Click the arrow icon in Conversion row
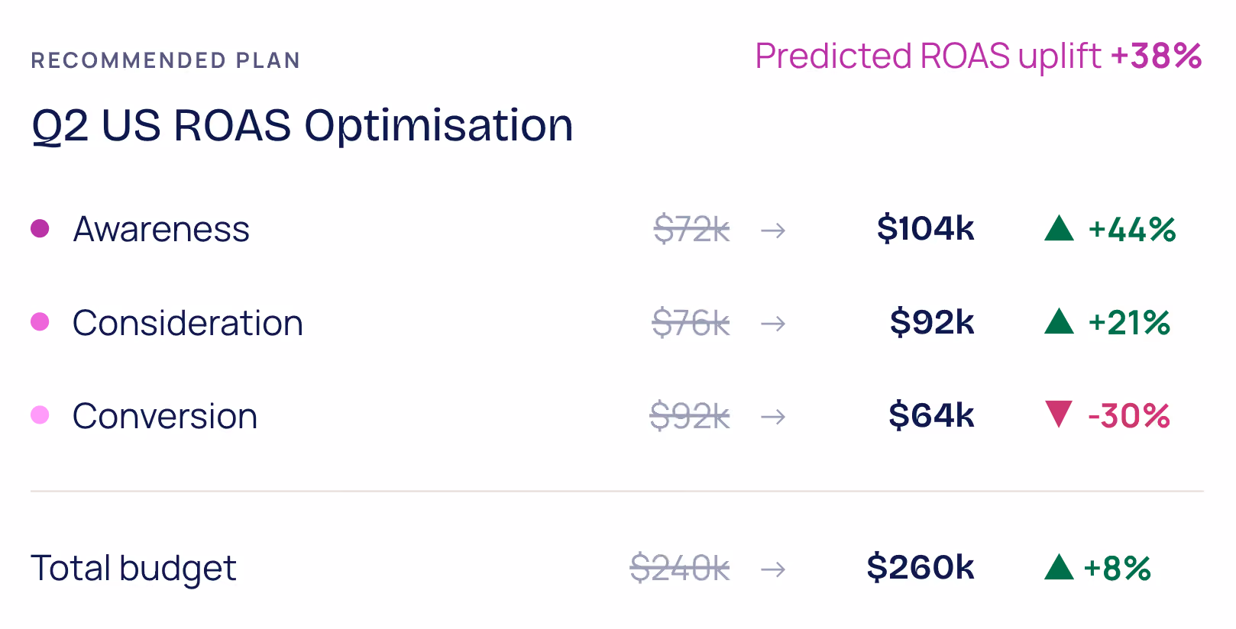Screen dimensions: 1236x629 point(773,417)
